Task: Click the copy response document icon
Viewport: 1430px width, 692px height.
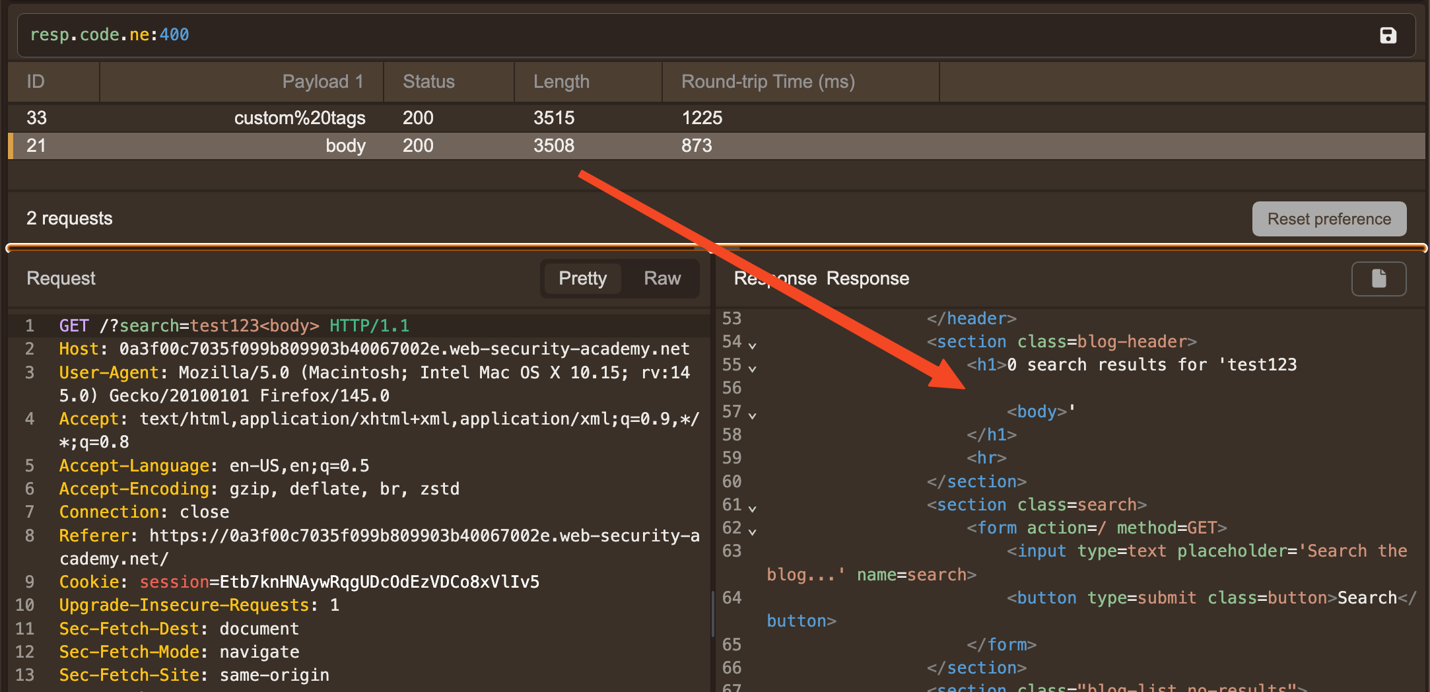Action: (x=1379, y=279)
